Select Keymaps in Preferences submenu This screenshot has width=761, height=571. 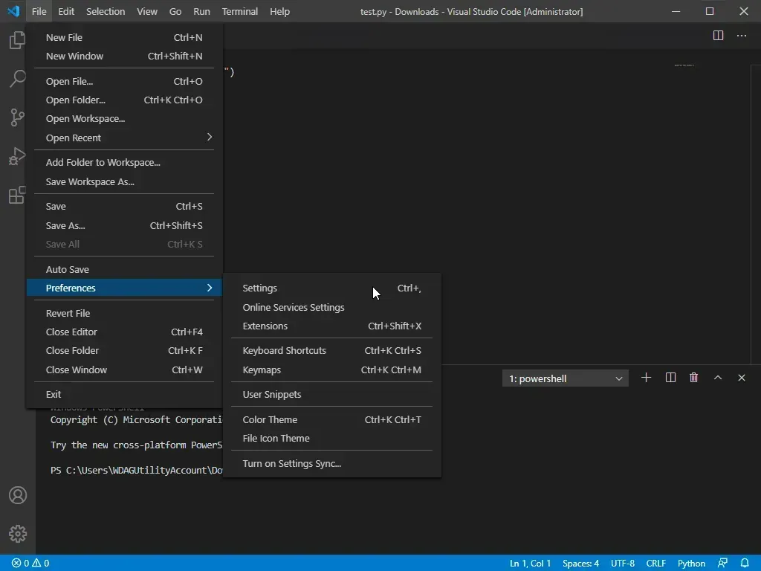[332, 370]
